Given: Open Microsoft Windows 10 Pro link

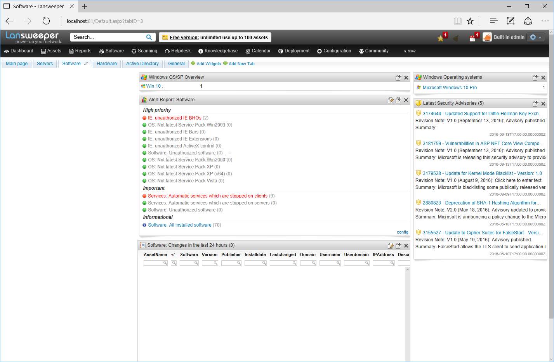Looking at the screenshot, I should click(450, 88).
